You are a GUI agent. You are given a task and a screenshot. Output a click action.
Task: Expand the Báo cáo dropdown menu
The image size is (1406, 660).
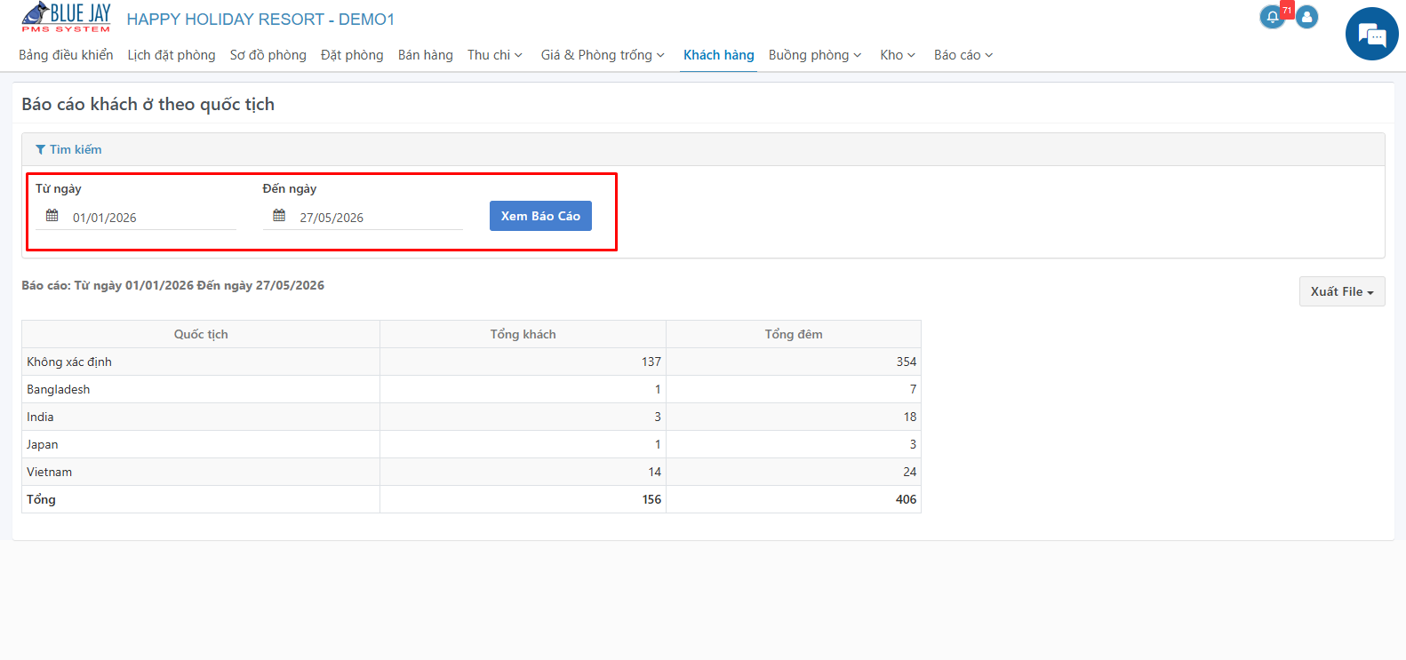click(x=963, y=55)
